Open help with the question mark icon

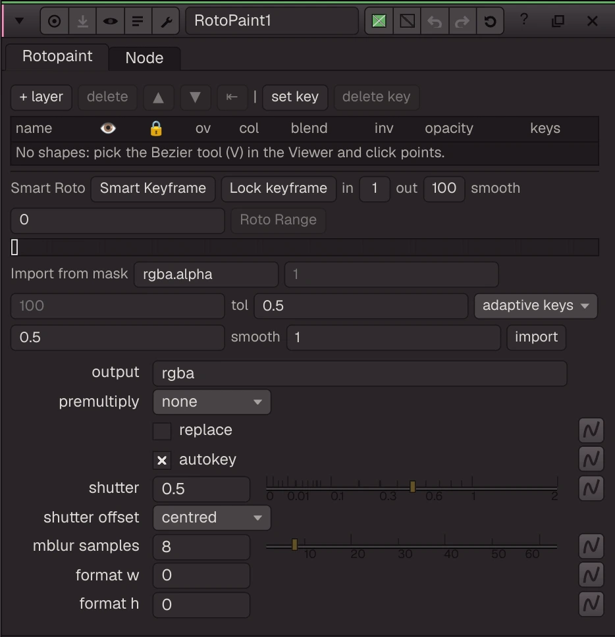tap(524, 19)
